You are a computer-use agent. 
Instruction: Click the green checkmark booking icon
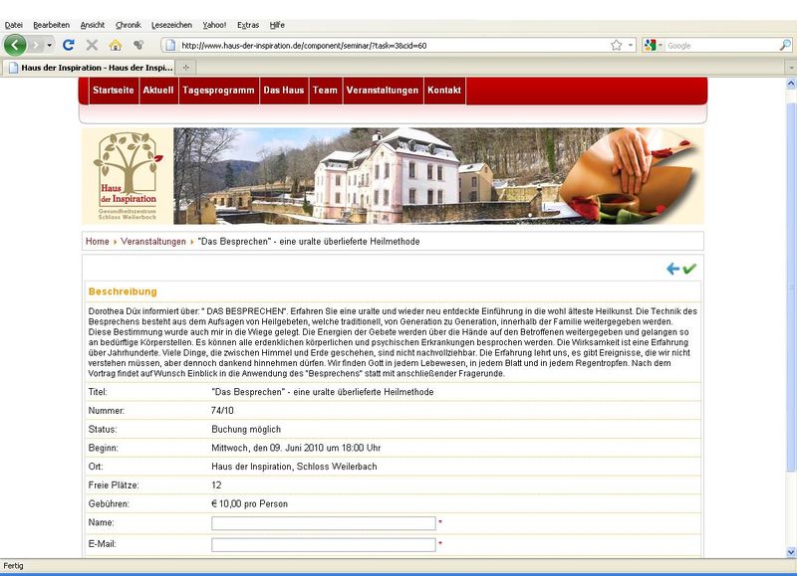pyautogui.click(x=689, y=269)
